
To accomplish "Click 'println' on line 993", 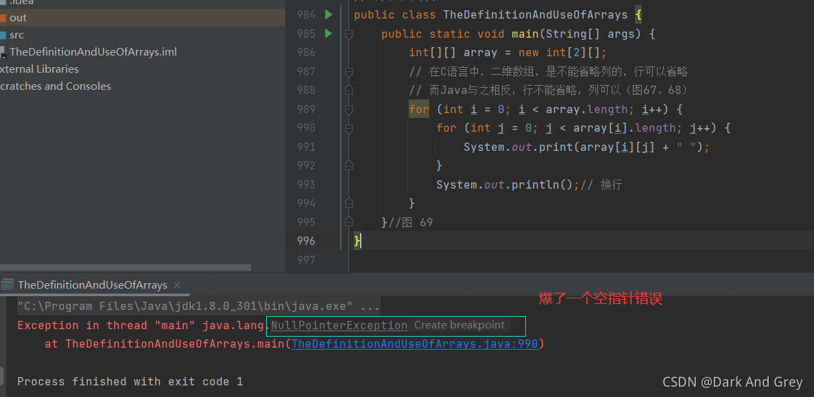I will click(536, 184).
